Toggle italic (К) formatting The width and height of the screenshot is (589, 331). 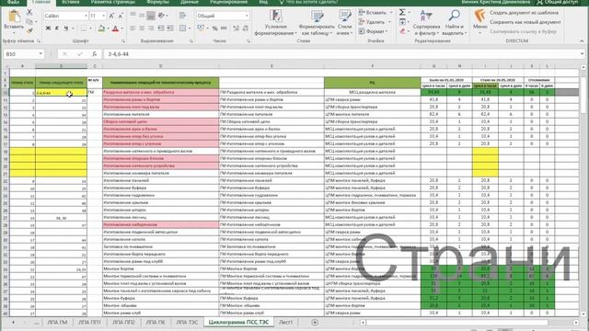tap(57, 29)
